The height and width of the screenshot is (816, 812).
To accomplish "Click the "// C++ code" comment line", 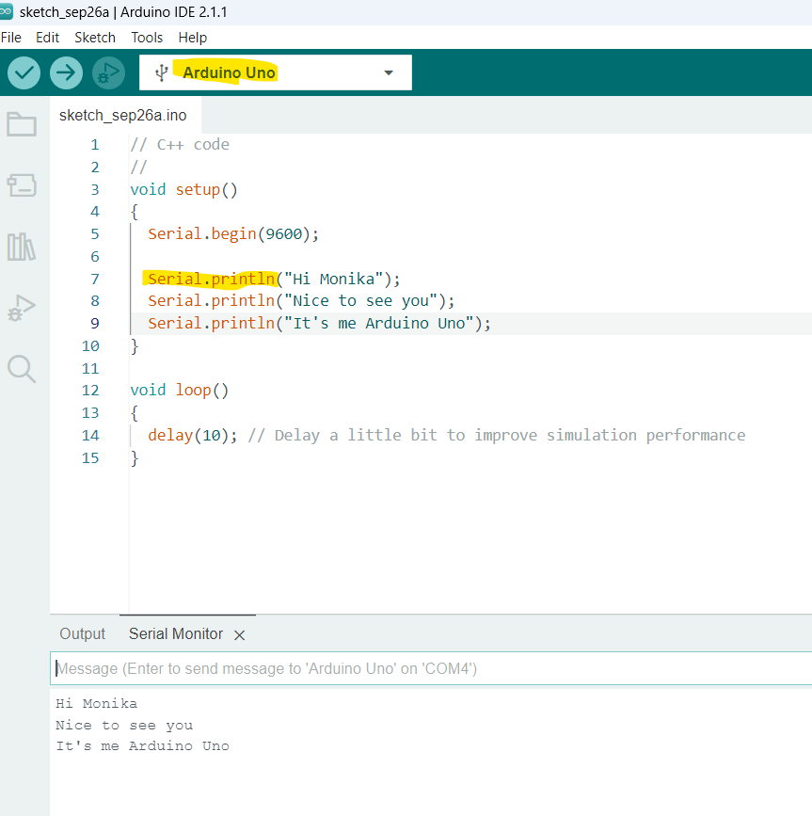I will coord(180,145).
